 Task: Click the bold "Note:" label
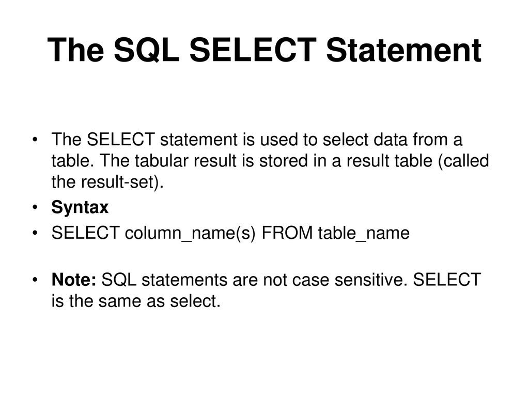(74, 280)
